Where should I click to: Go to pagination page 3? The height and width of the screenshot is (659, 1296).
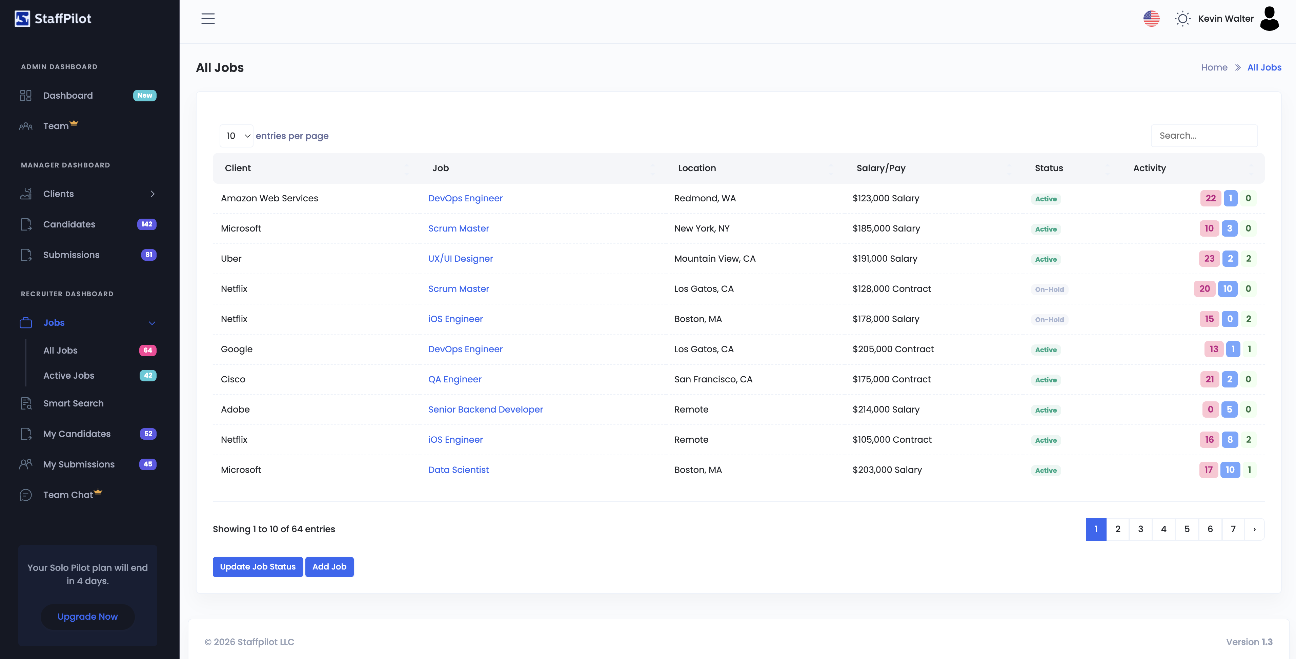point(1140,529)
